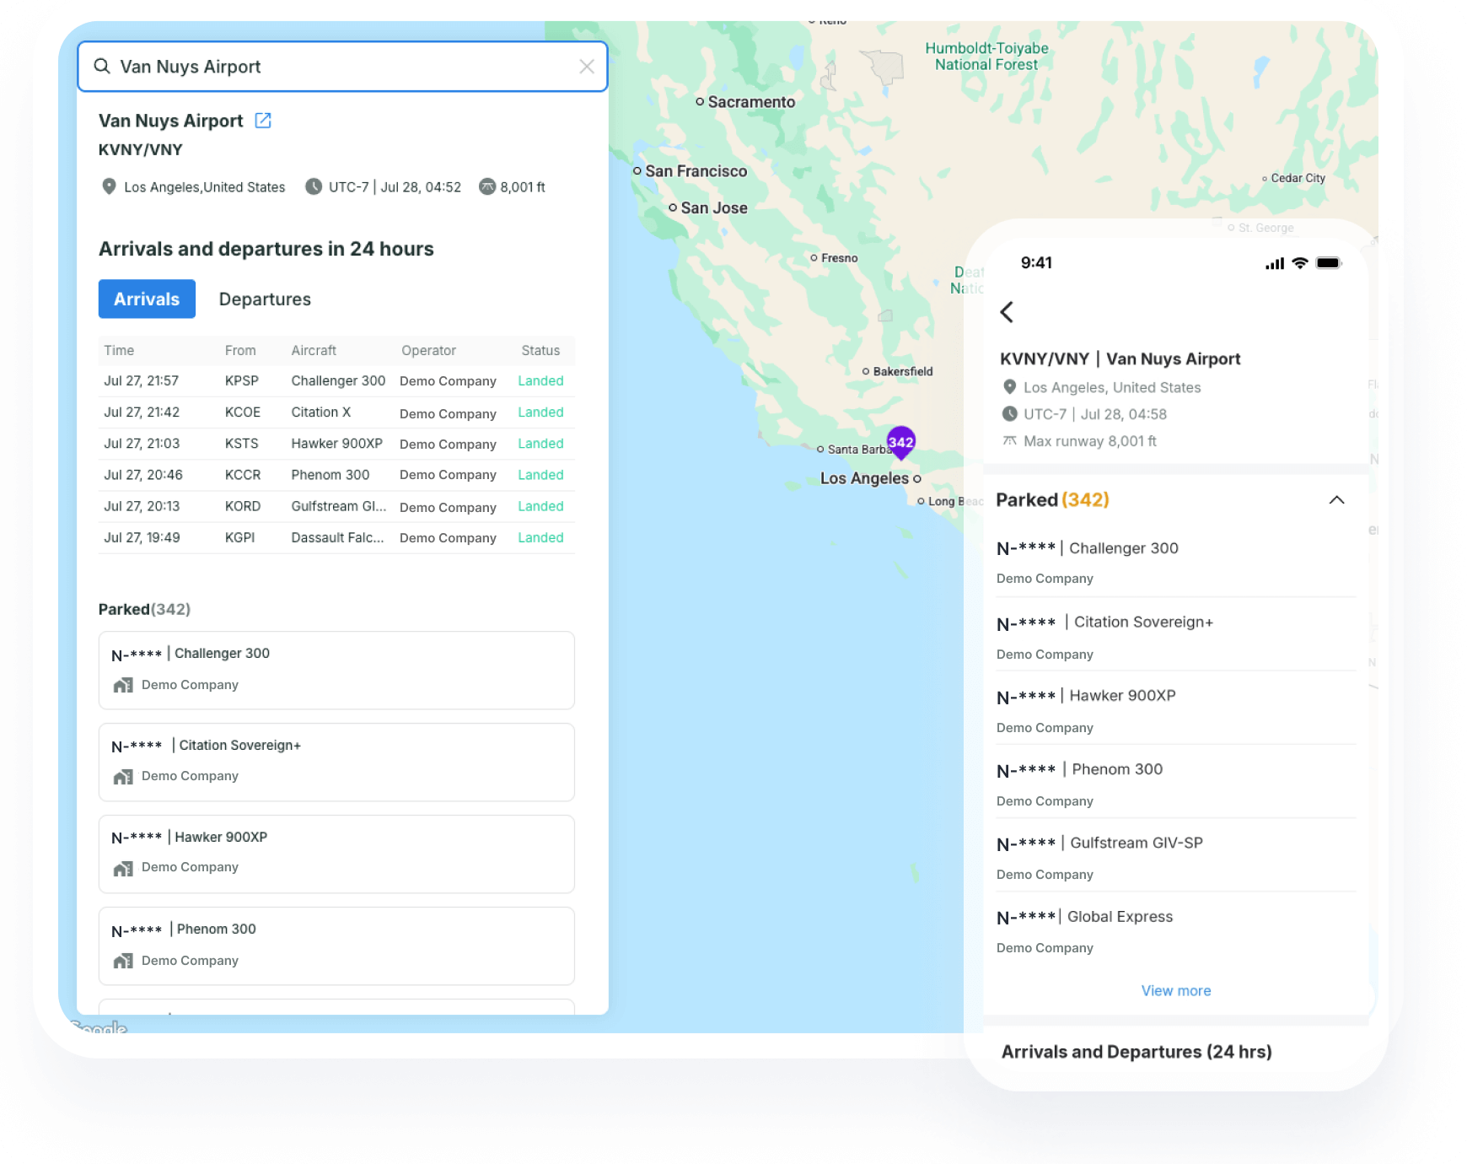The image size is (1467, 1164).
Task: Click the location pin icon before Los Angeles
Action: click(109, 186)
